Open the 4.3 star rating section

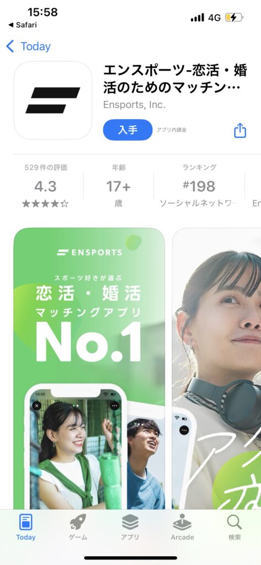45,186
